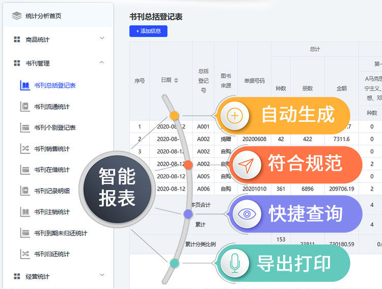Click the 序号 column header
This screenshot has height=289, width=382.
tap(140, 81)
